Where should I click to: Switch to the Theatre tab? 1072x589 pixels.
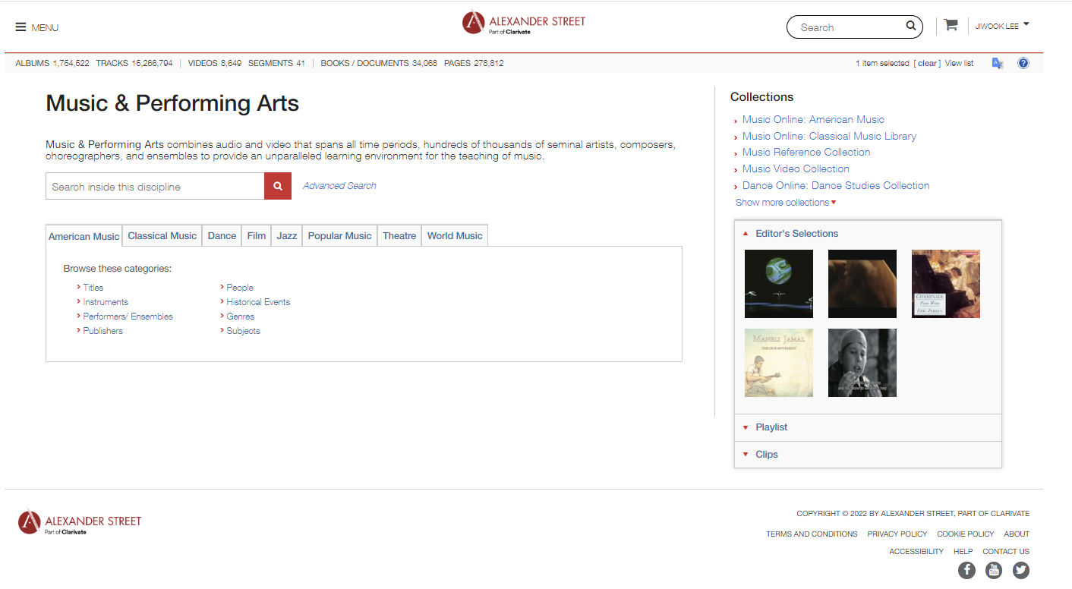point(399,236)
